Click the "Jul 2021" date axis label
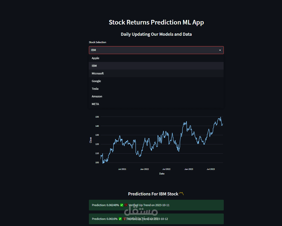282x226 pixels. 122,169
